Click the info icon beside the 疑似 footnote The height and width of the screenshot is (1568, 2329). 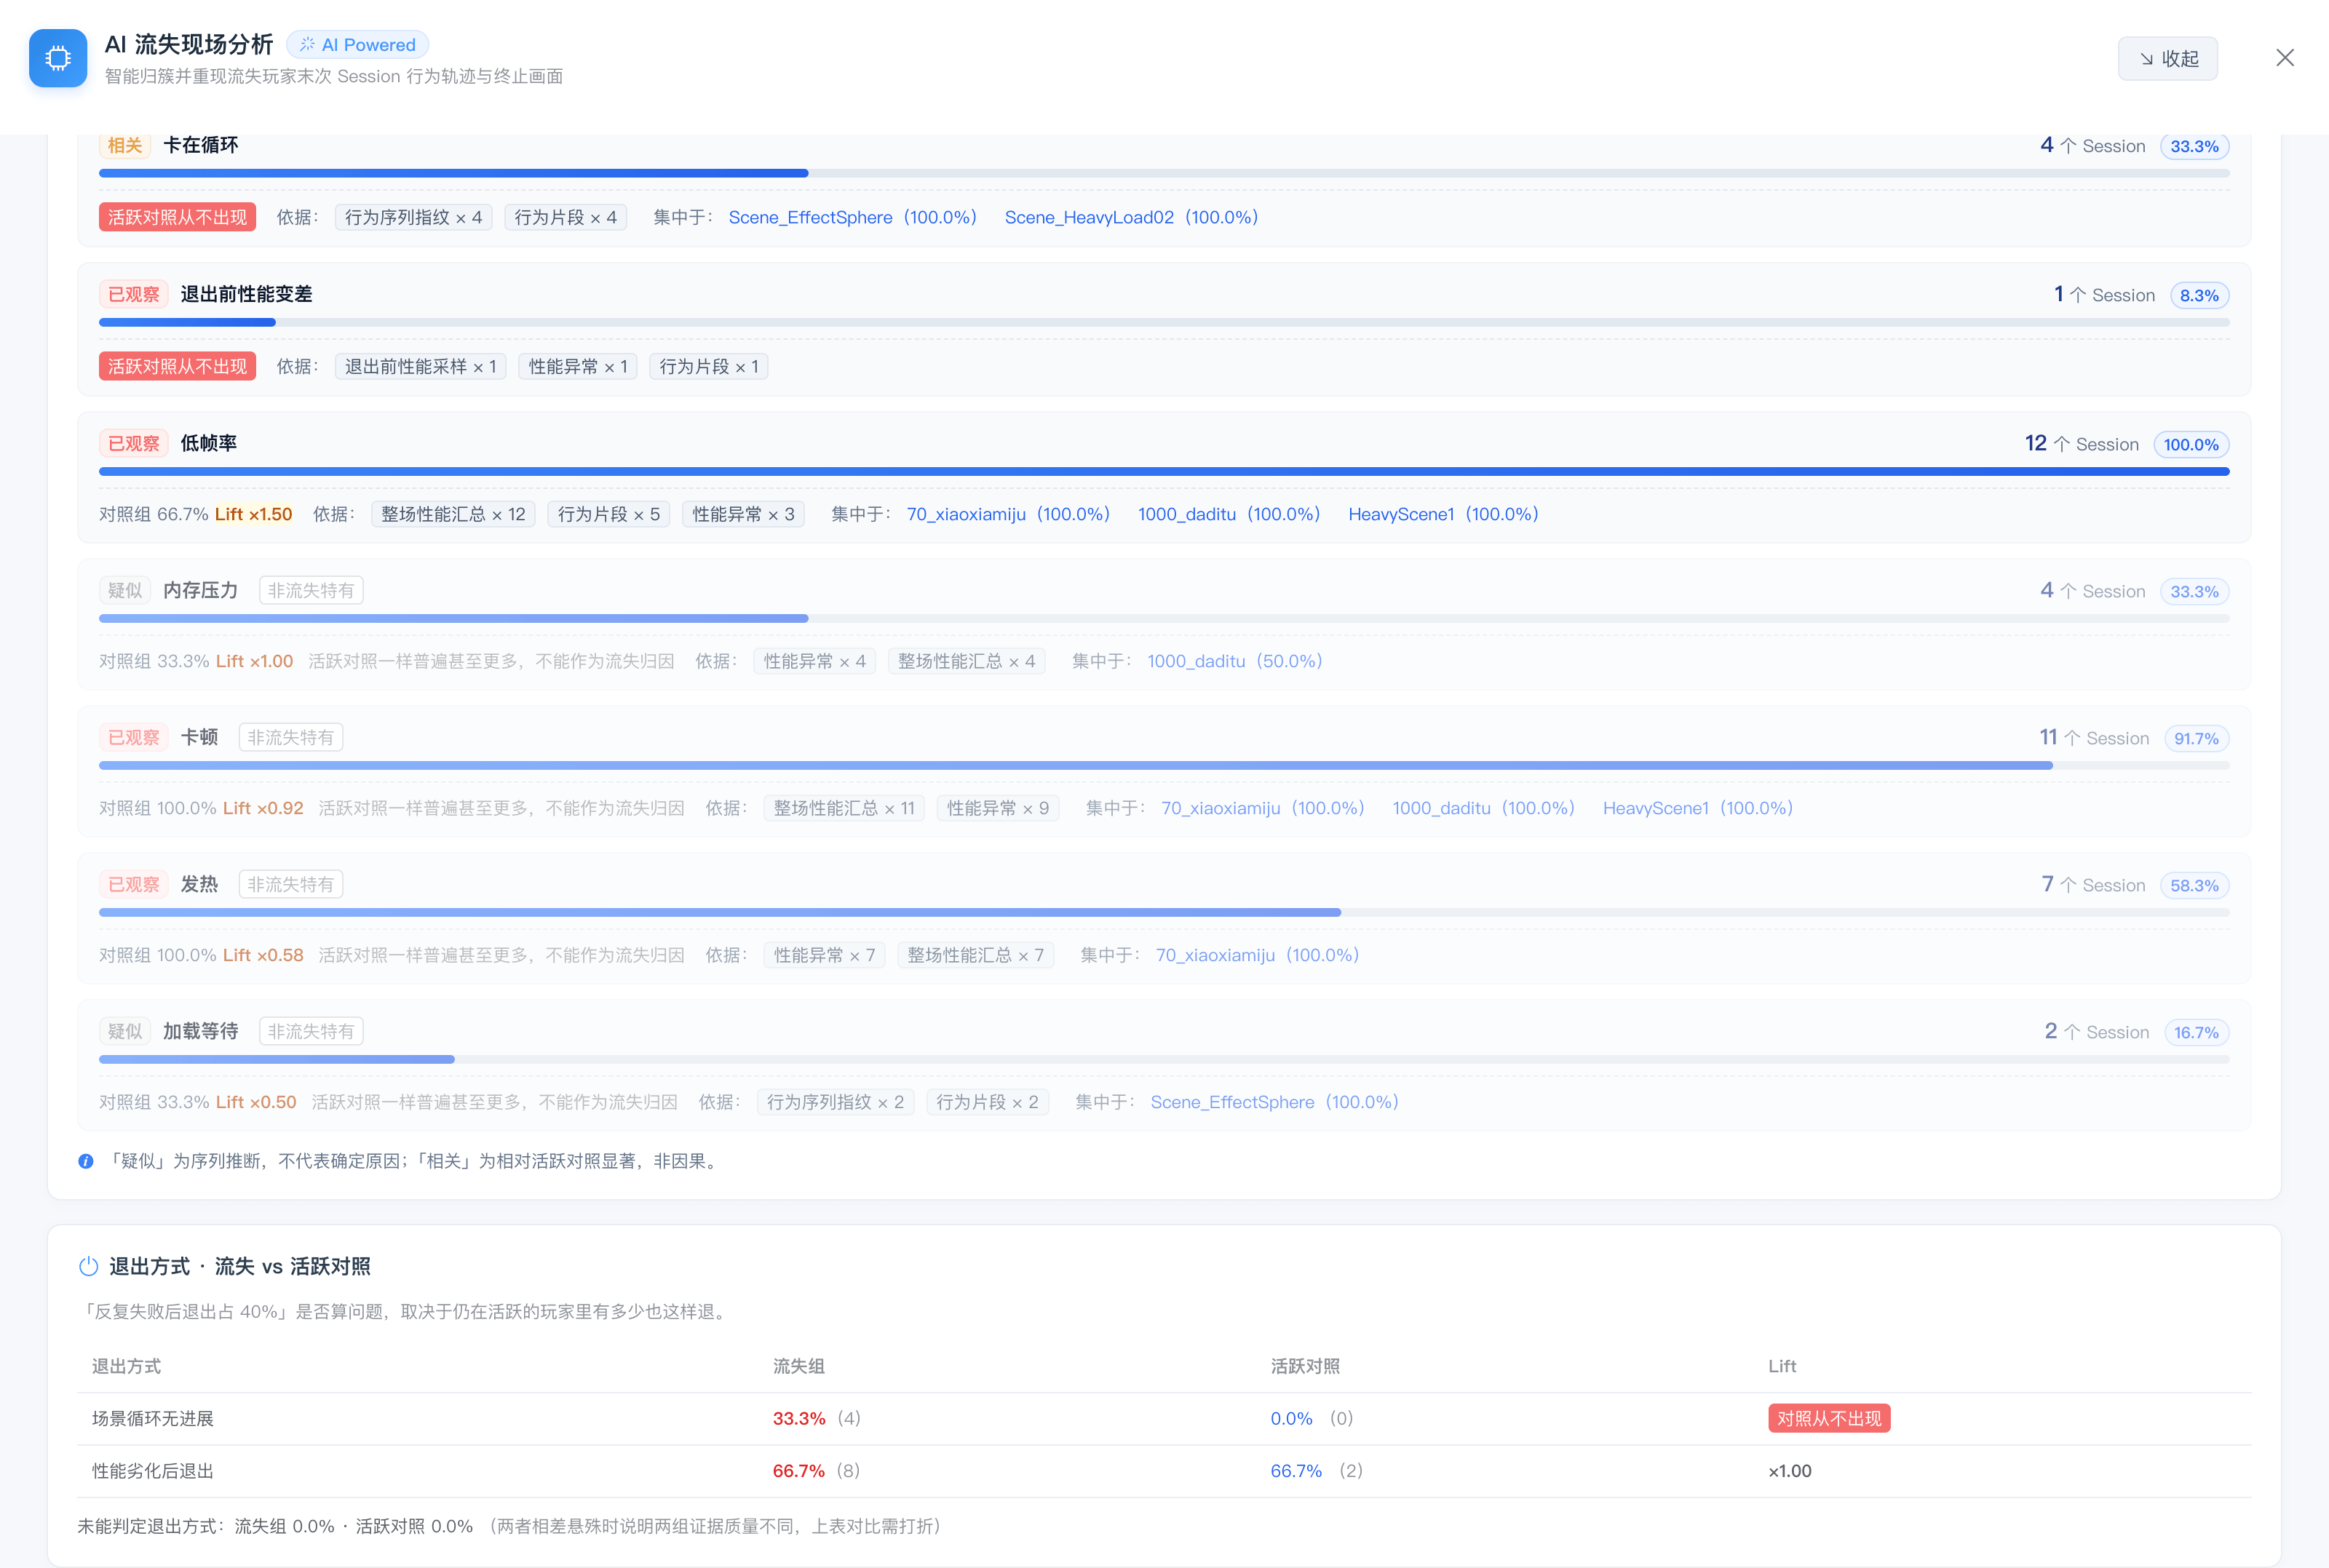pyautogui.click(x=86, y=1161)
